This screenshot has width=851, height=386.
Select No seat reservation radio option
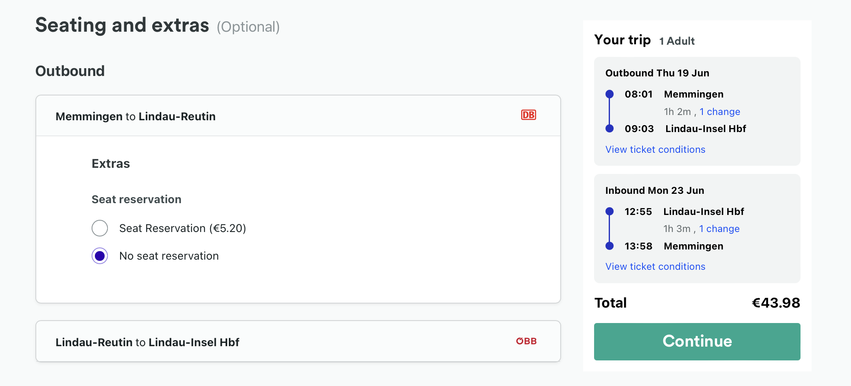(100, 256)
